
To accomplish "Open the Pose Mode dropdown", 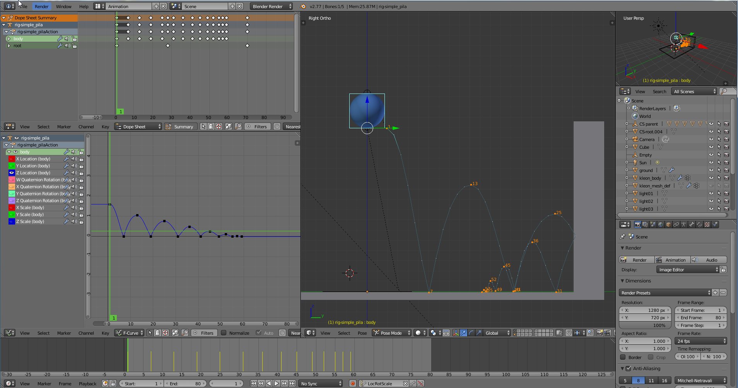I will click(x=391, y=333).
